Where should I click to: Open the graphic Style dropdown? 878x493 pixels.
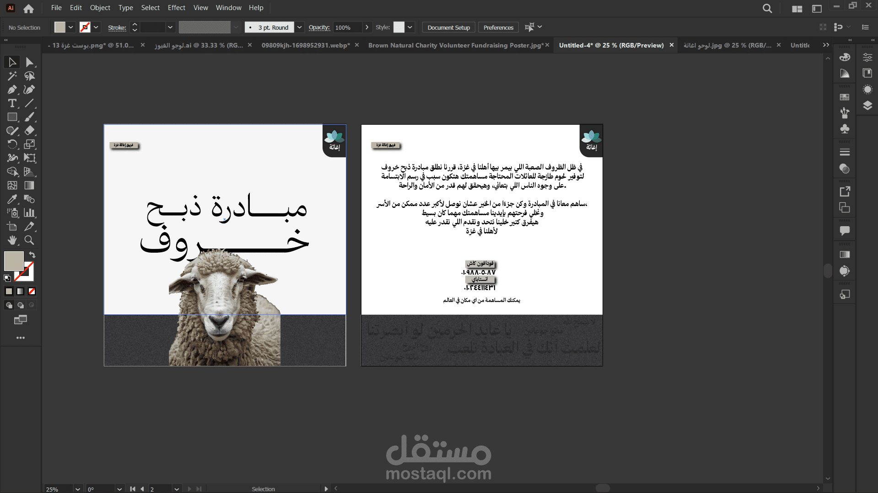tap(410, 27)
